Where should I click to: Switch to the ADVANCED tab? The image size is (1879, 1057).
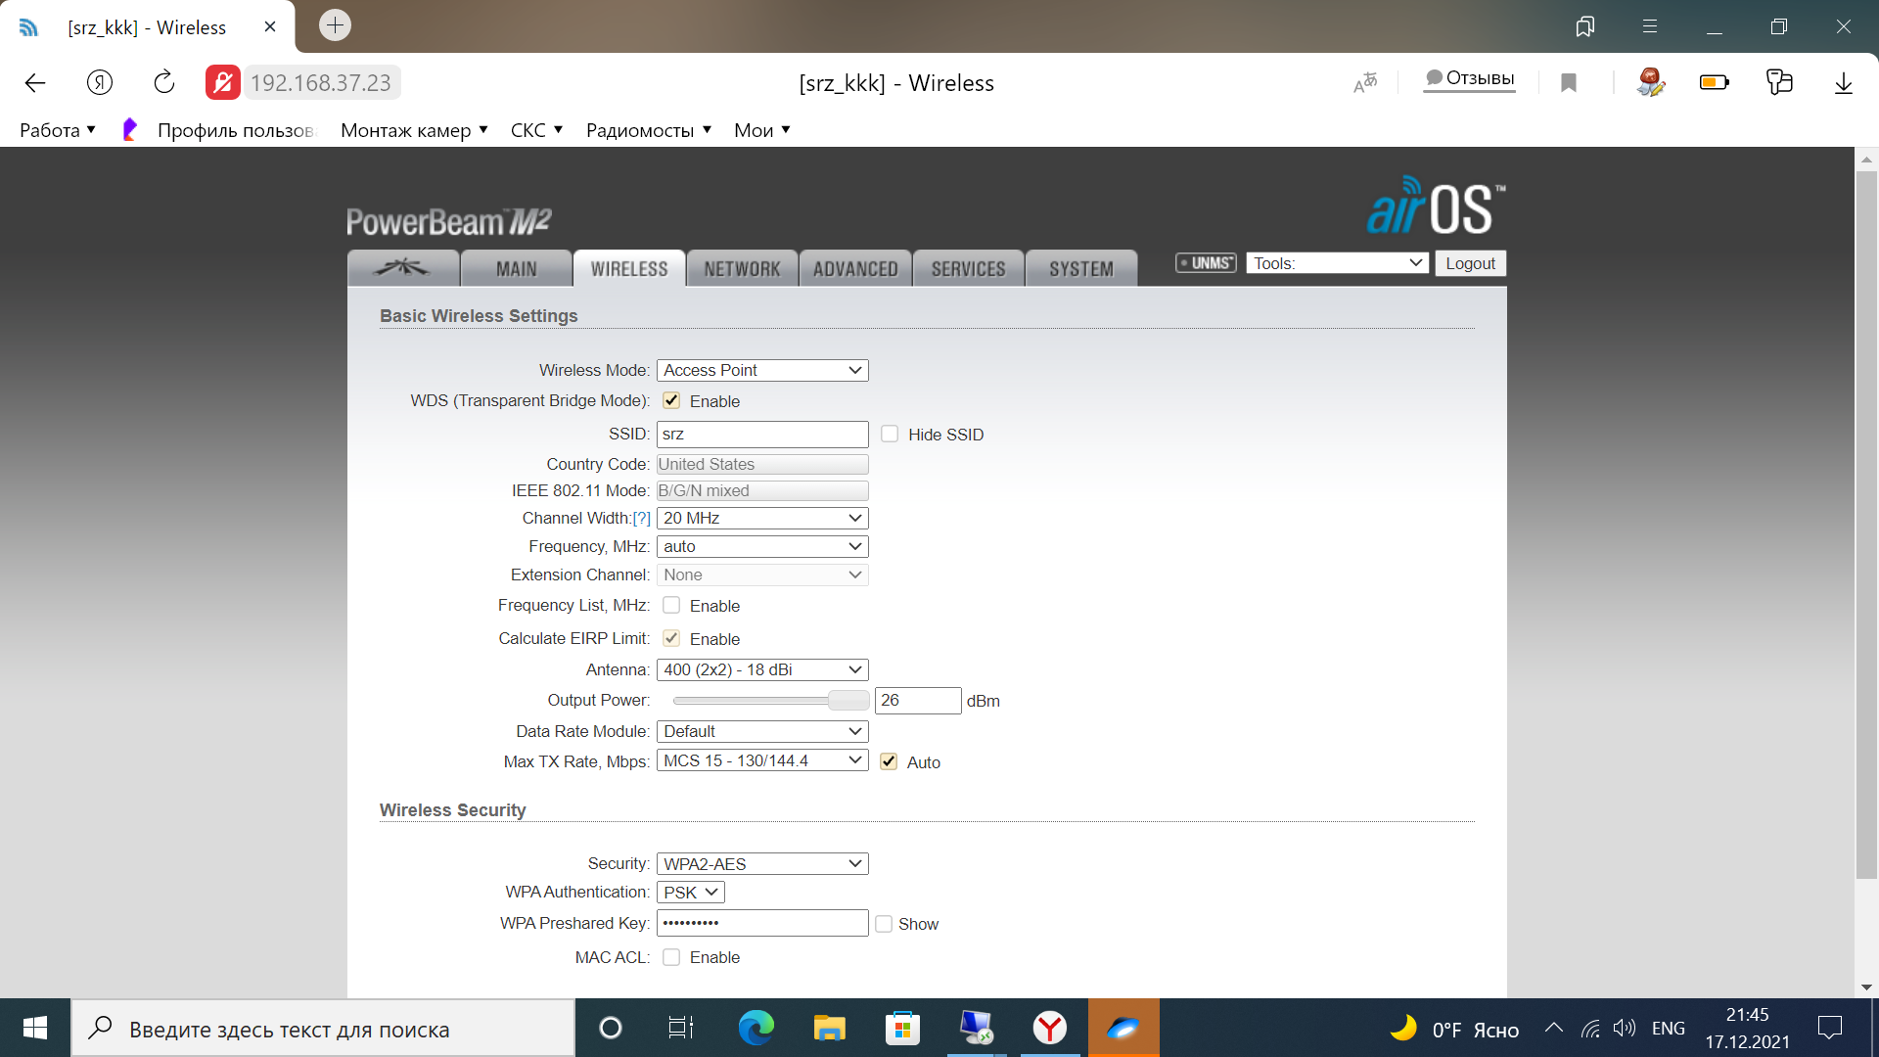point(855,268)
